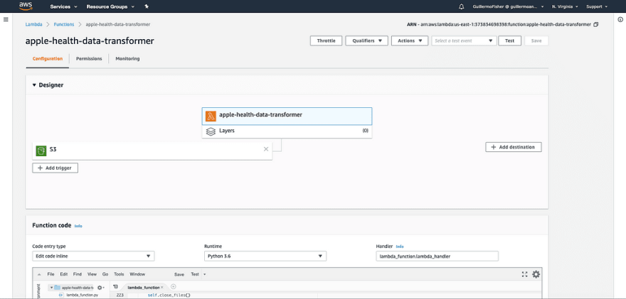Open the editor View menu
Image resolution: width=626 pixels, height=299 pixels.
tap(92, 274)
